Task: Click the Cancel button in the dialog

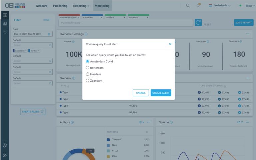Action: 141,93
